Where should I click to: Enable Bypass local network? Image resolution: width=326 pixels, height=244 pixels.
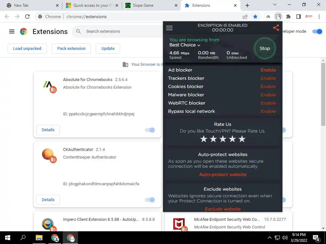(x=268, y=112)
